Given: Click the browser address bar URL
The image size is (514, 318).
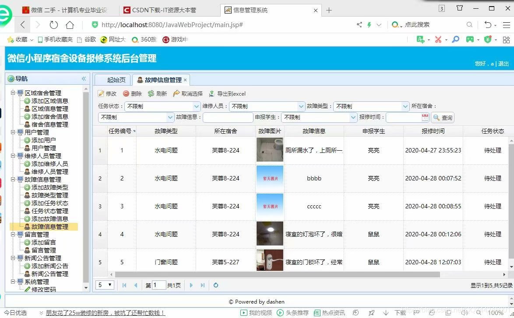Looking at the screenshot, I should pyautogui.click(x=172, y=24).
